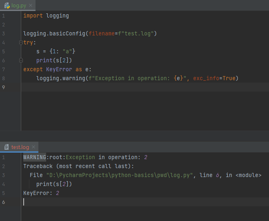Click WARNING text in test.log

click(35, 157)
